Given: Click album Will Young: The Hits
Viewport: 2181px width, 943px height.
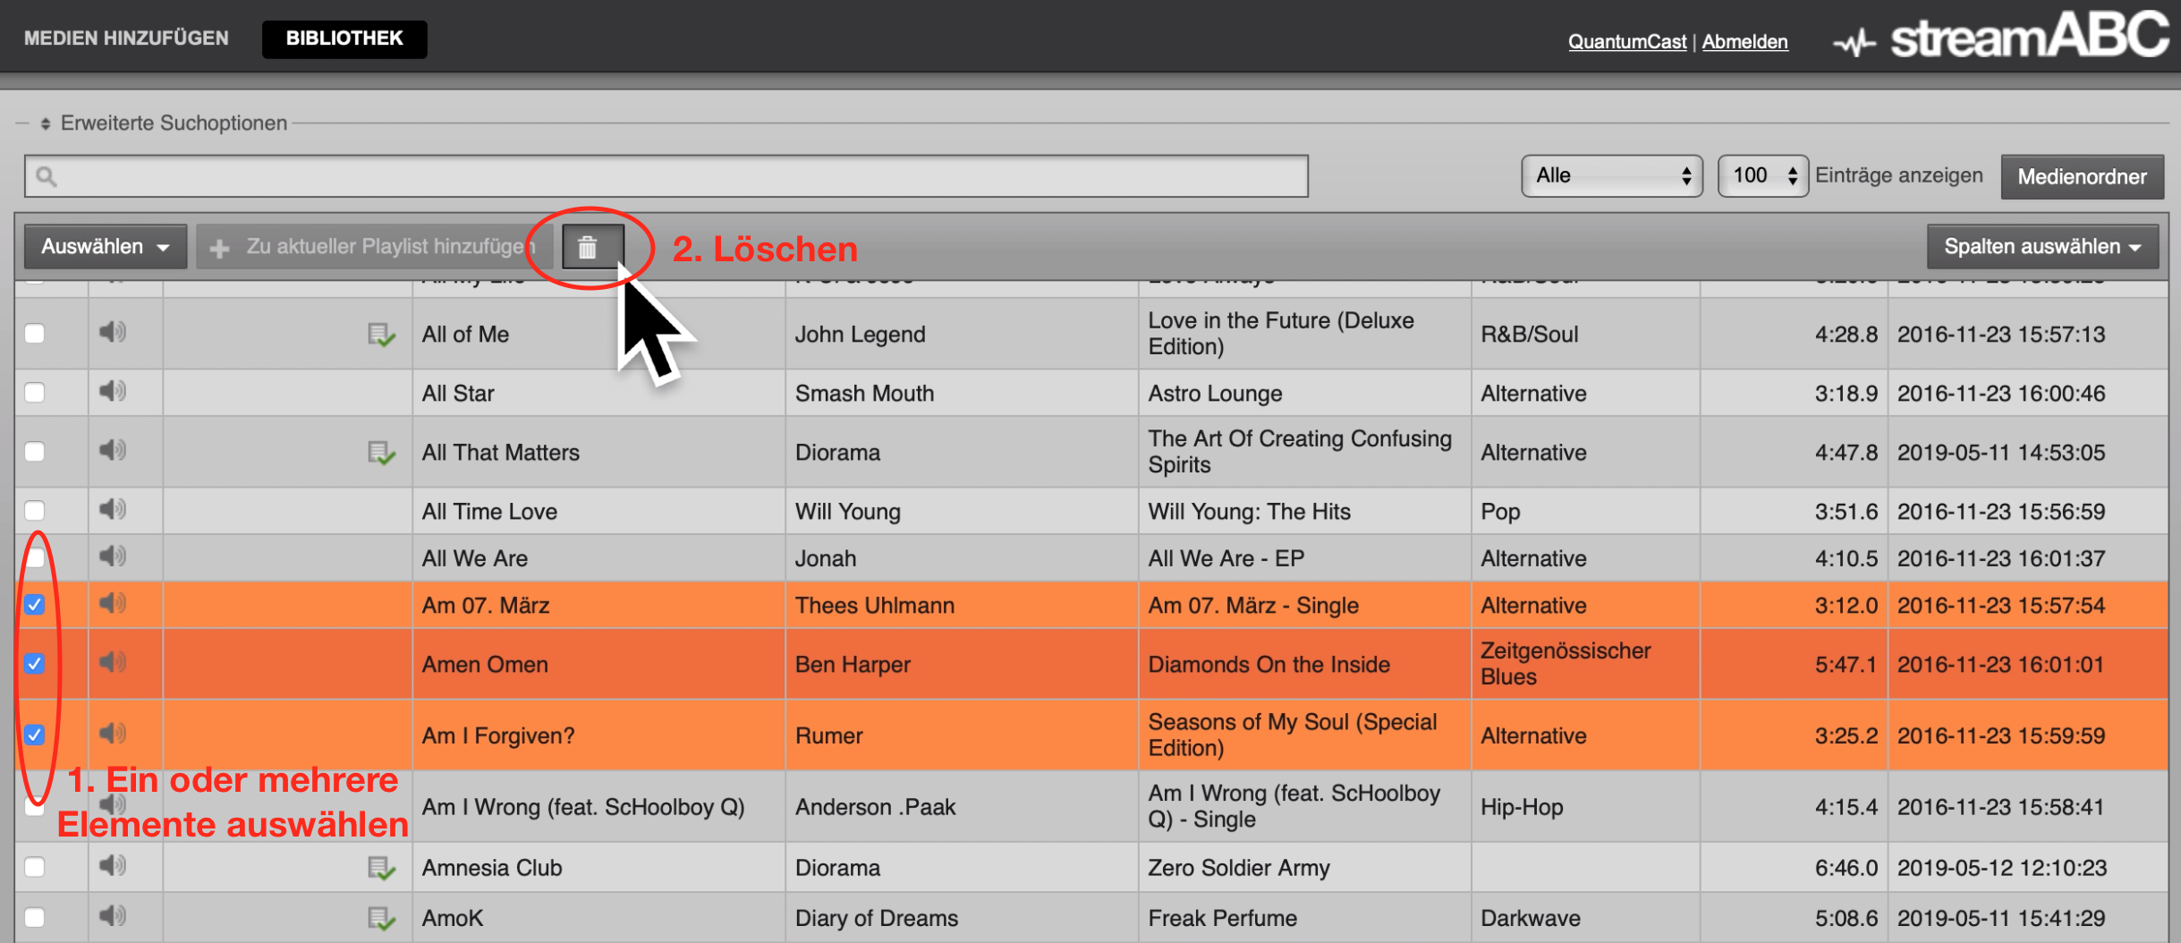Looking at the screenshot, I should click(1249, 512).
